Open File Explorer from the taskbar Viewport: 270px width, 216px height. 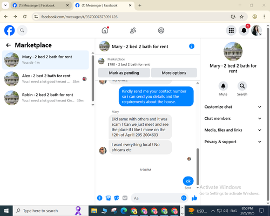coord(94,211)
